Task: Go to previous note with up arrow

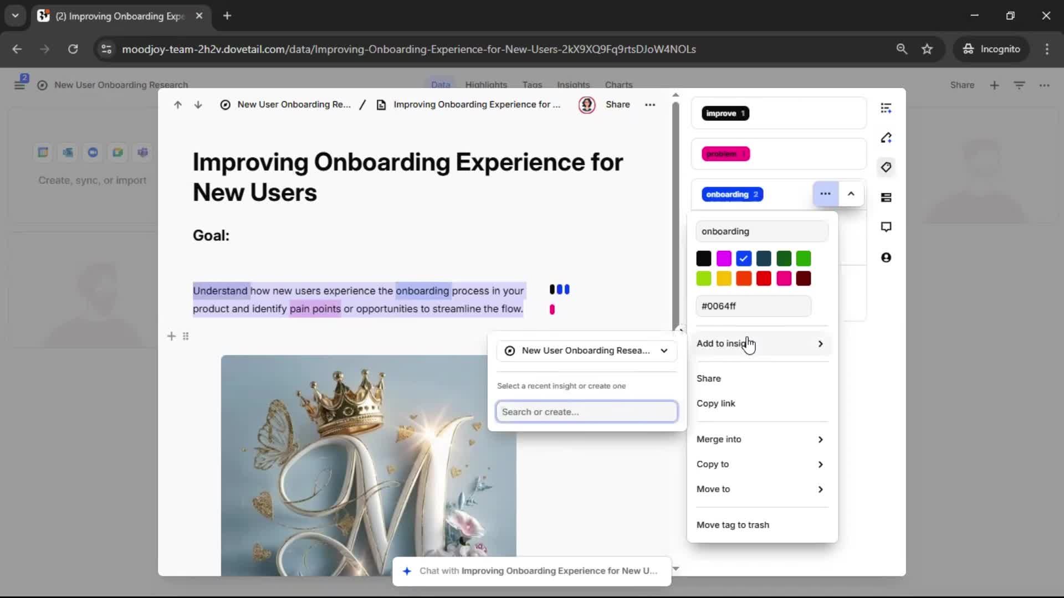Action: 177,105
